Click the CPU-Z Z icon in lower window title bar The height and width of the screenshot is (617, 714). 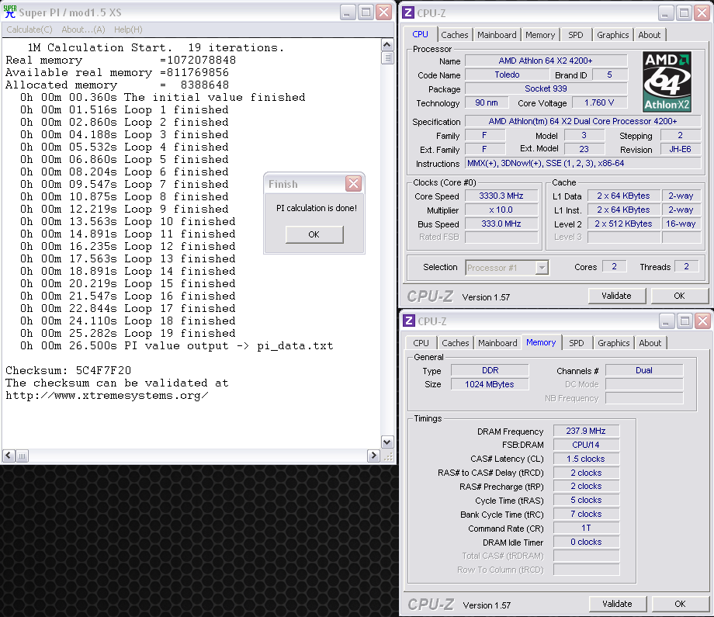(409, 321)
